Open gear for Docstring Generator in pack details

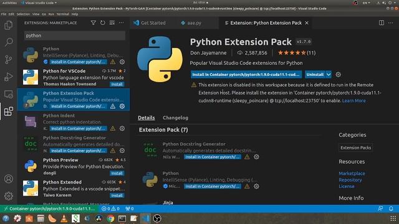pos(256,157)
